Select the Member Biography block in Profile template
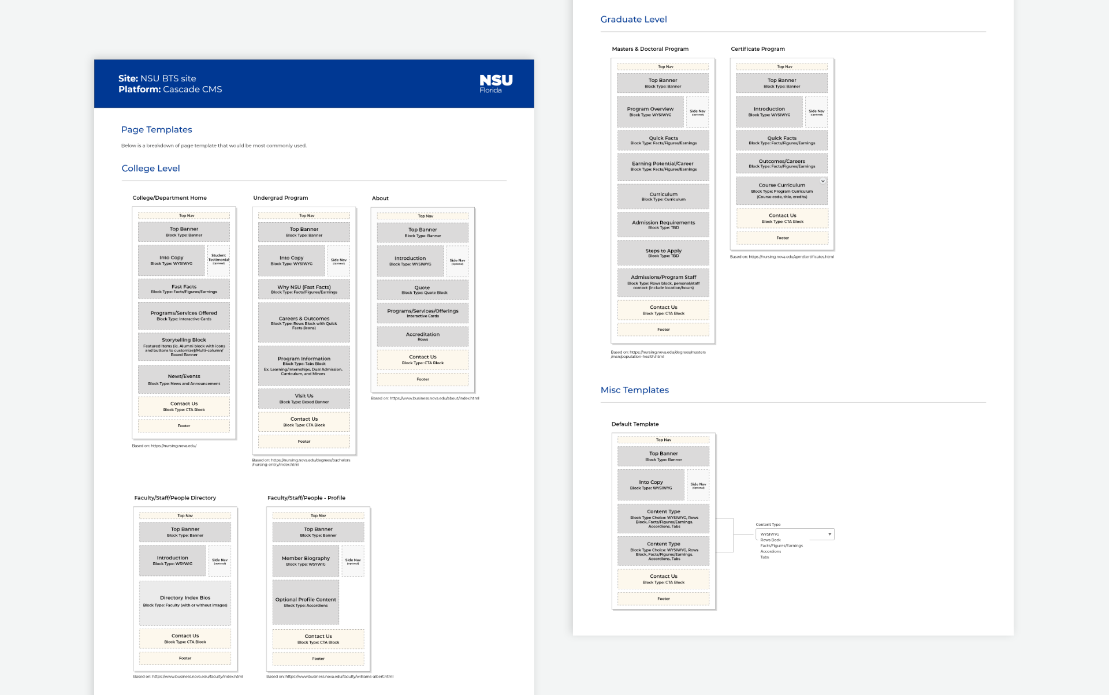This screenshot has height=695, width=1109. 306,561
